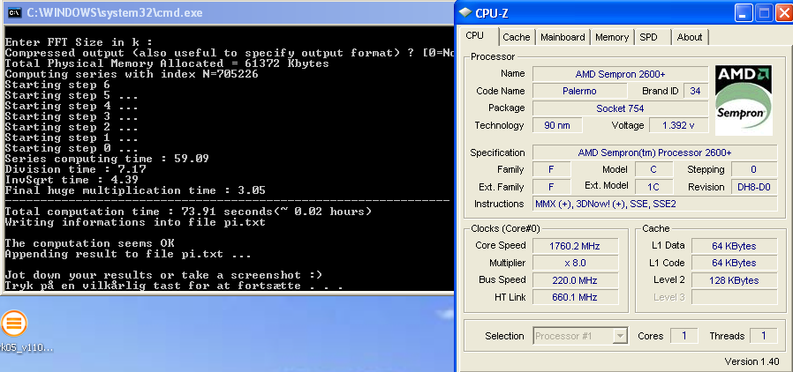Click the Multiplier value x 8.0
Image resolution: width=793 pixels, height=372 pixels.
[575, 263]
